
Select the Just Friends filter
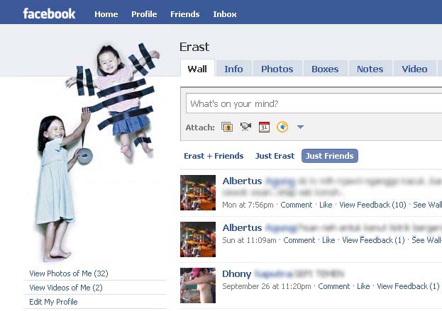(x=329, y=156)
